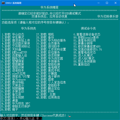Select the line 23.卸载 桌面
The height and width of the screenshot is (120, 120).
click(x=9, y=101)
